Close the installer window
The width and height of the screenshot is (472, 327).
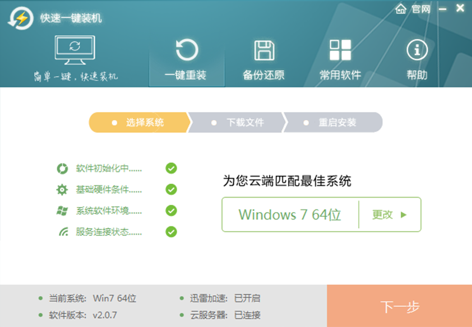pos(460,8)
